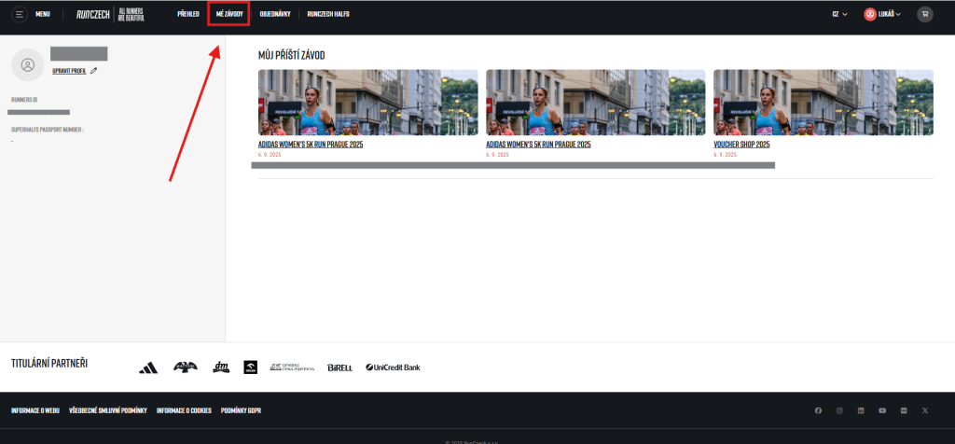Image resolution: width=955 pixels, height=444 pixels.
Task: Open the hamburger menu icon
Action: pos(20,14)
